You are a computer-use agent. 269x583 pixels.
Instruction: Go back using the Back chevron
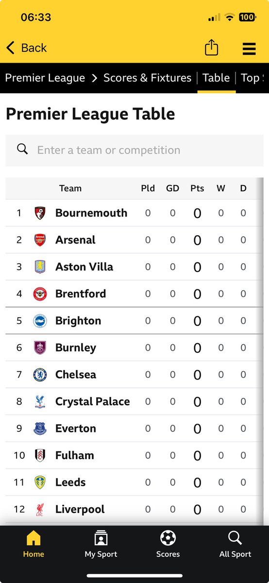pyautogui.click(x=10, y=48)
